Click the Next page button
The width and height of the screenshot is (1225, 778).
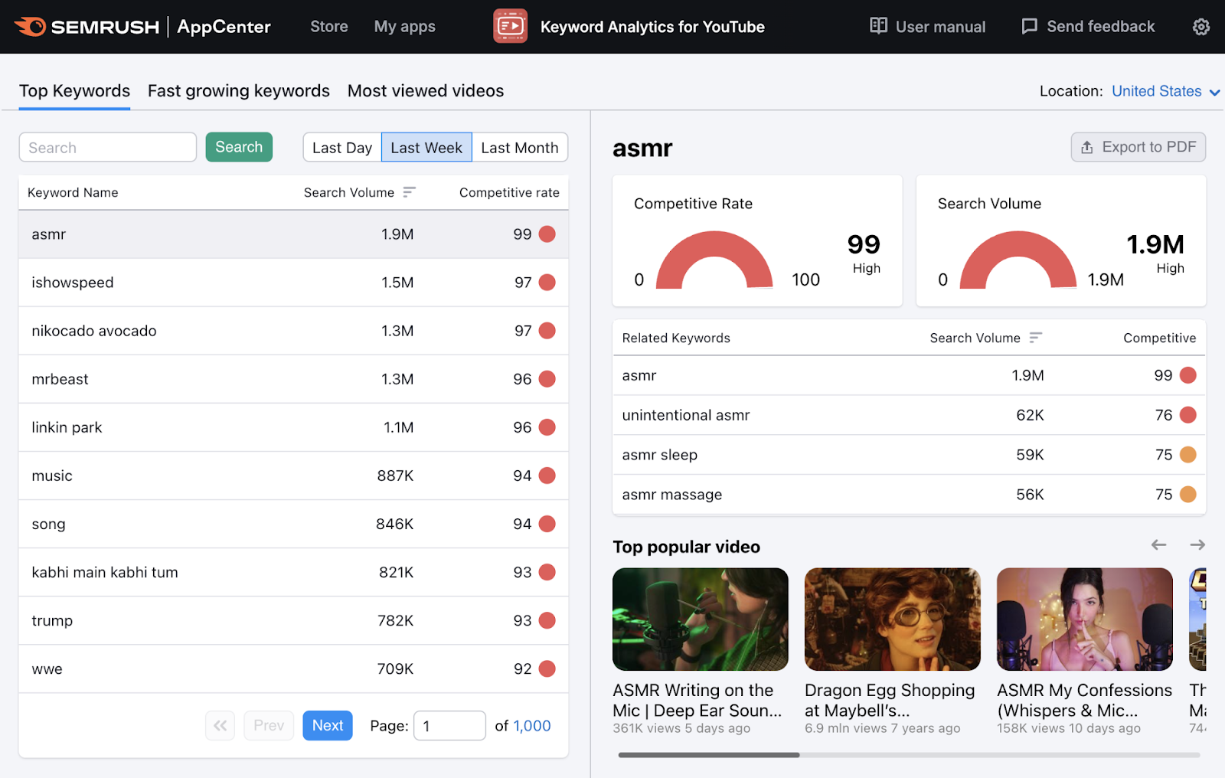(x=327, y=725)
